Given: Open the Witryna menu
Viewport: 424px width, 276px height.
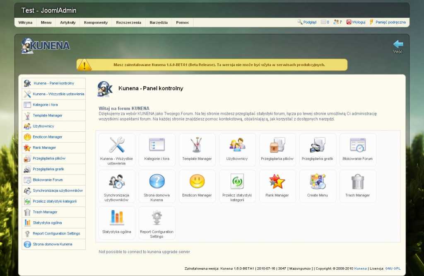Looking at the screenshot, I should pyautogui.click(x=25, y=22).
